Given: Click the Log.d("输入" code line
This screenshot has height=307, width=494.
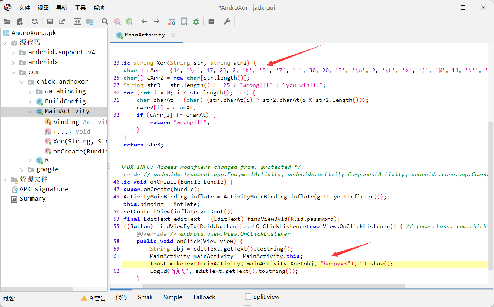Looking at the screenshot, I should (224, 271).
